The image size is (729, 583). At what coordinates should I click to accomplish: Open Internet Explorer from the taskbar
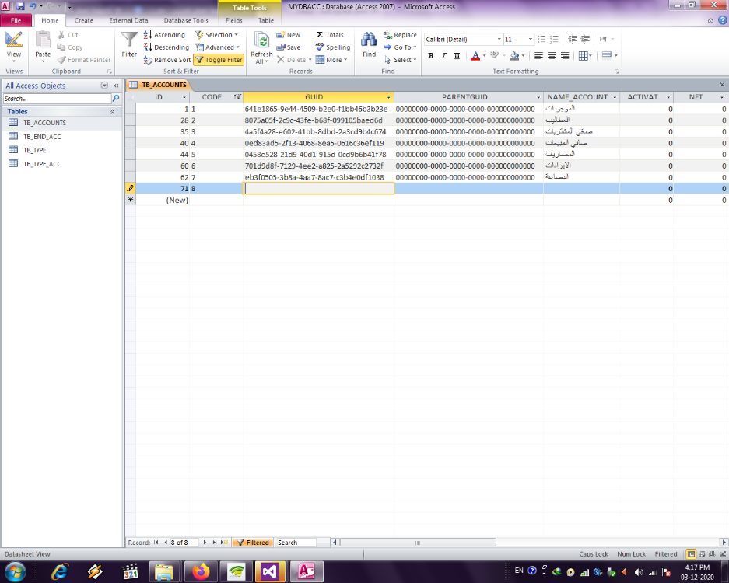click(59, 571)
